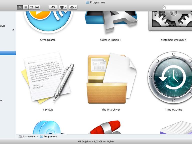Select the Systemeinstellungen gears icon

tap(170, 21)
